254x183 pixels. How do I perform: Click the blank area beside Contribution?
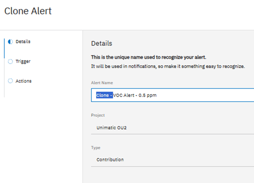(192, 160)
